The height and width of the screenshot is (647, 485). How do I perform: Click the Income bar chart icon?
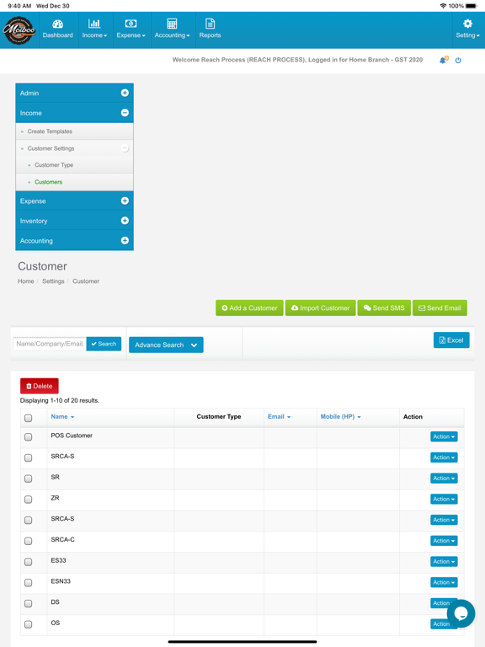click(94, 24)
